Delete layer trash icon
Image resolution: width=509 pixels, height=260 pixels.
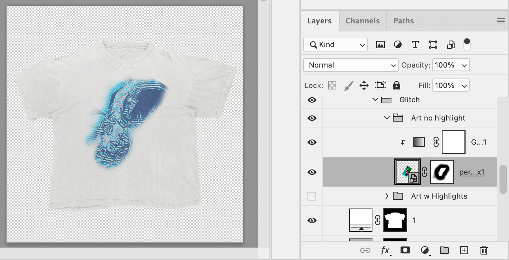484,250
